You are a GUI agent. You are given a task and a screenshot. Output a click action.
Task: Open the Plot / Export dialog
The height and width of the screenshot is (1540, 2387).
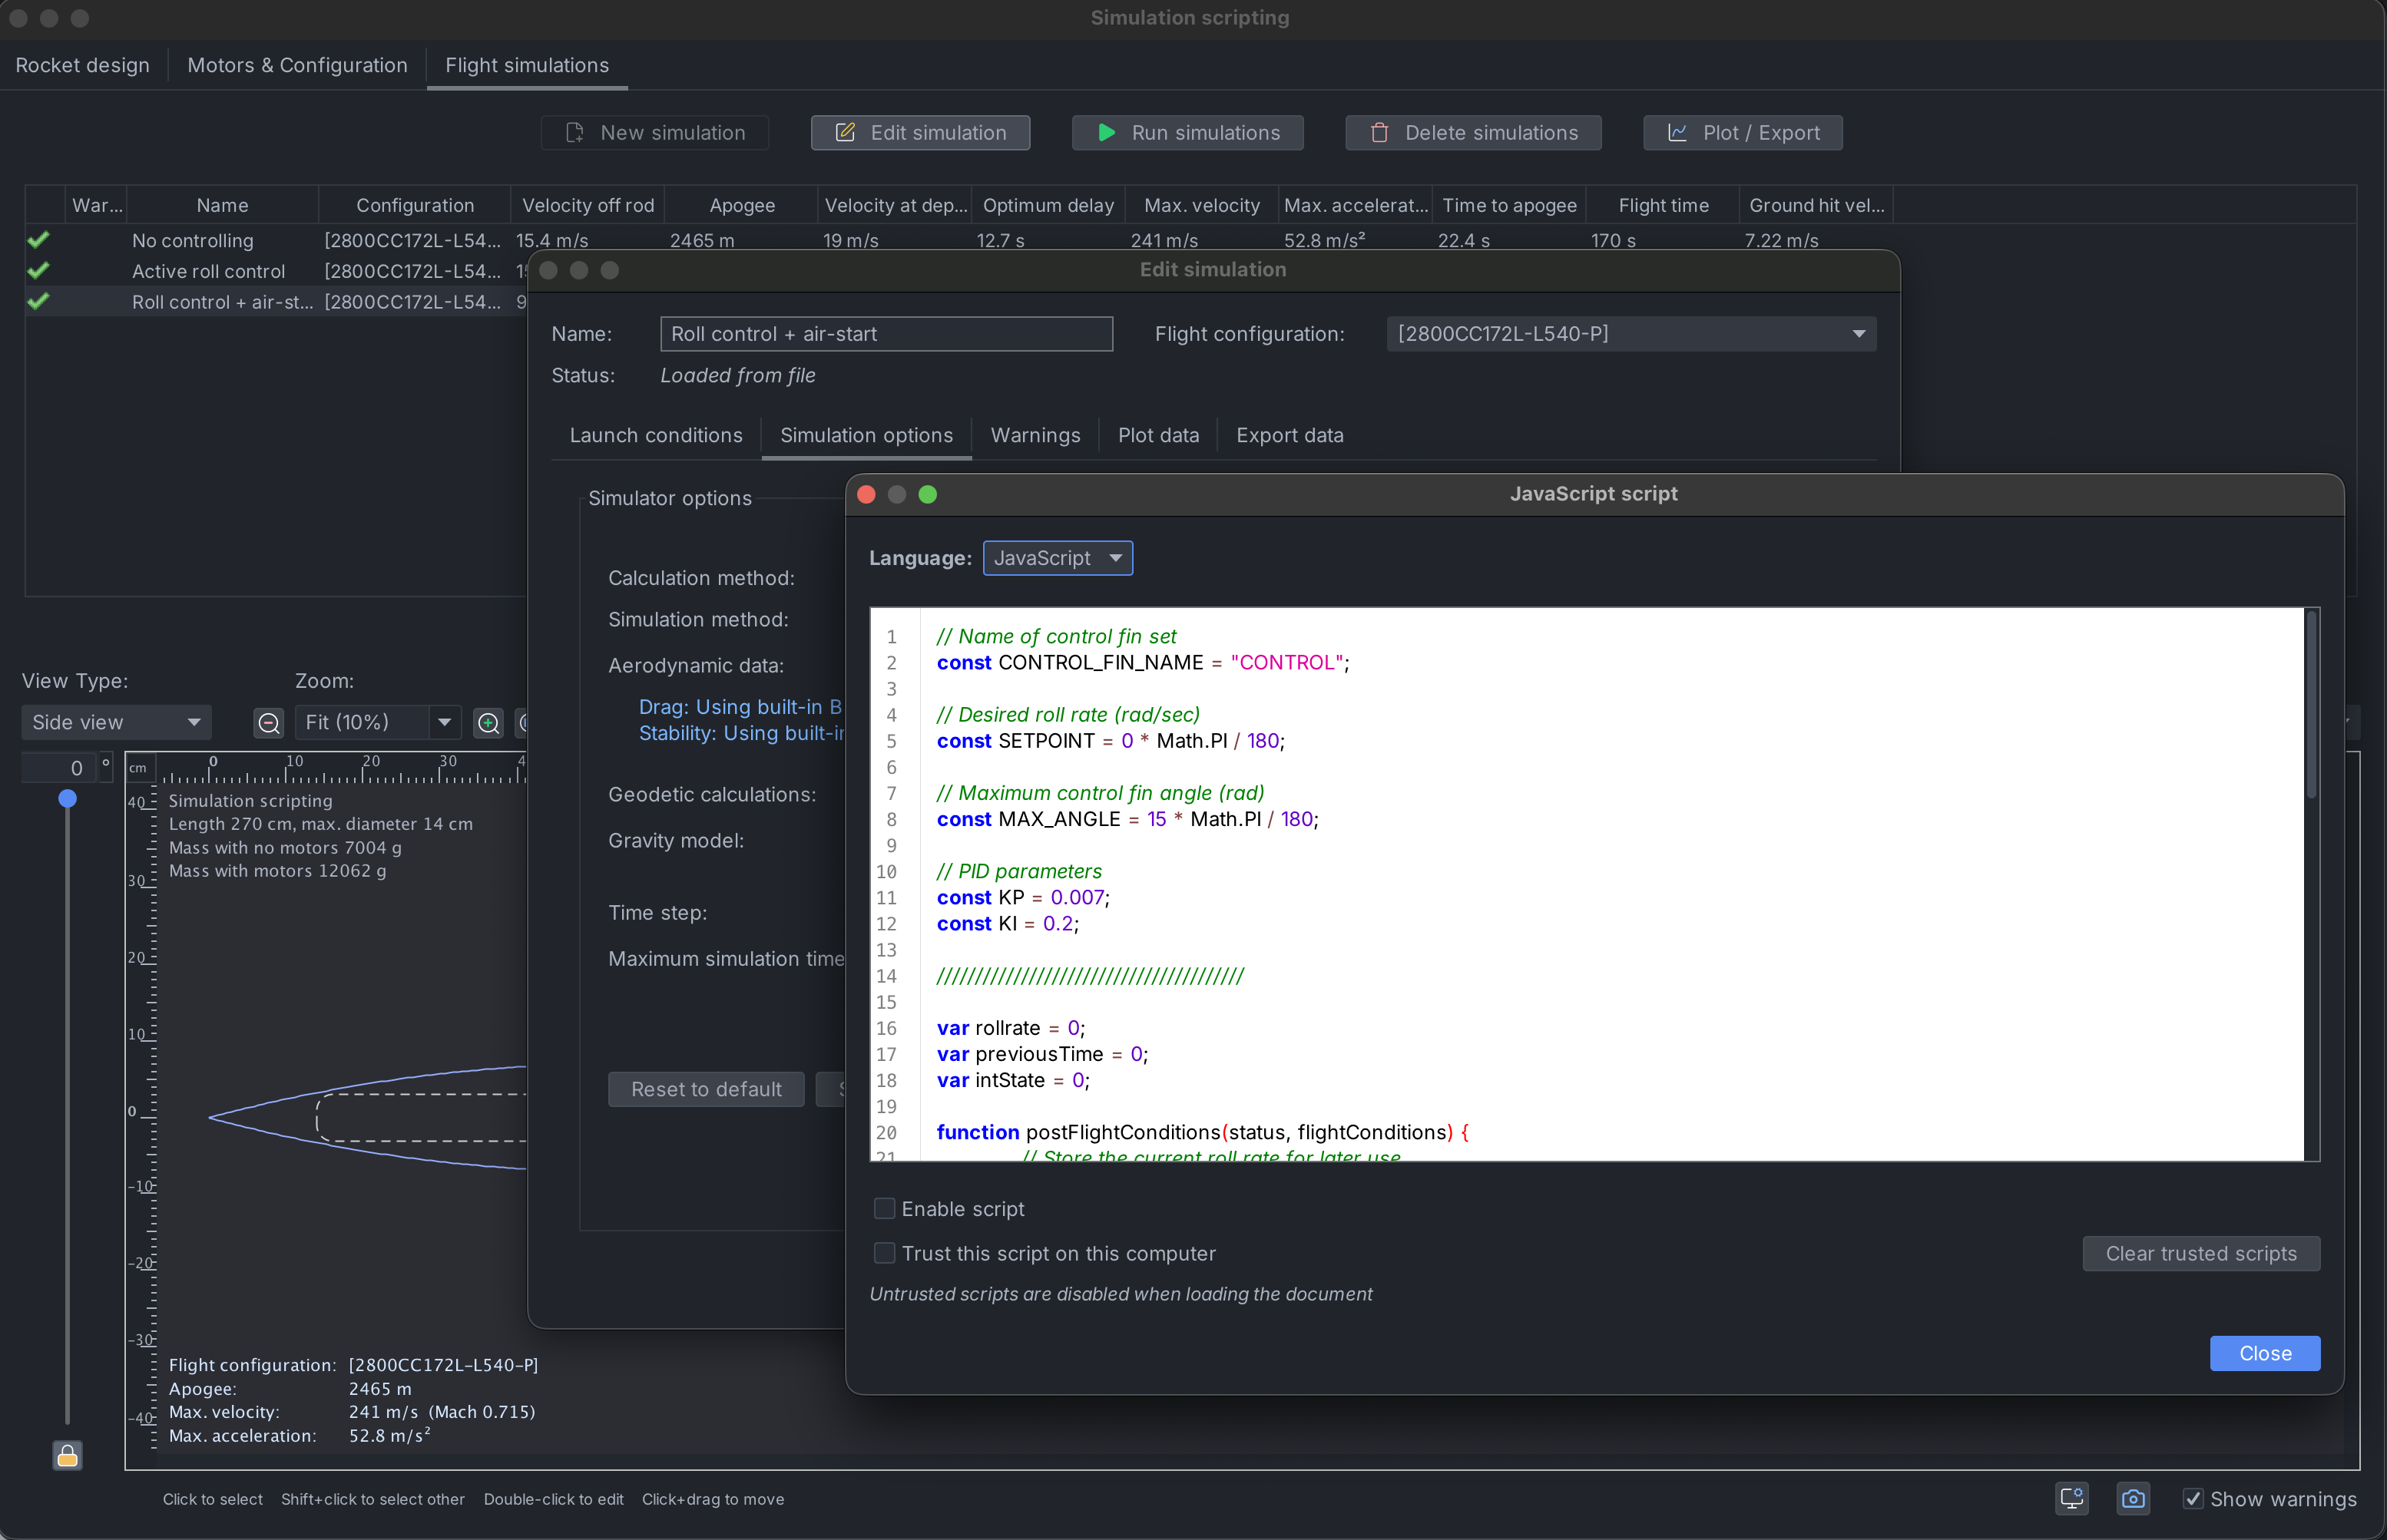point(1741,132)
